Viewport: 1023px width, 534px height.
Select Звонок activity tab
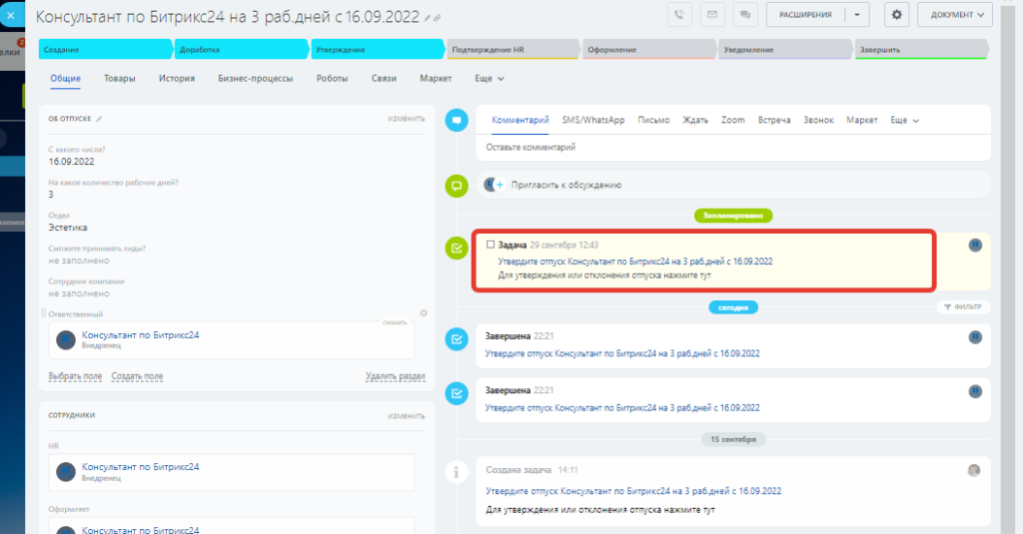click(x=818, y=120)
